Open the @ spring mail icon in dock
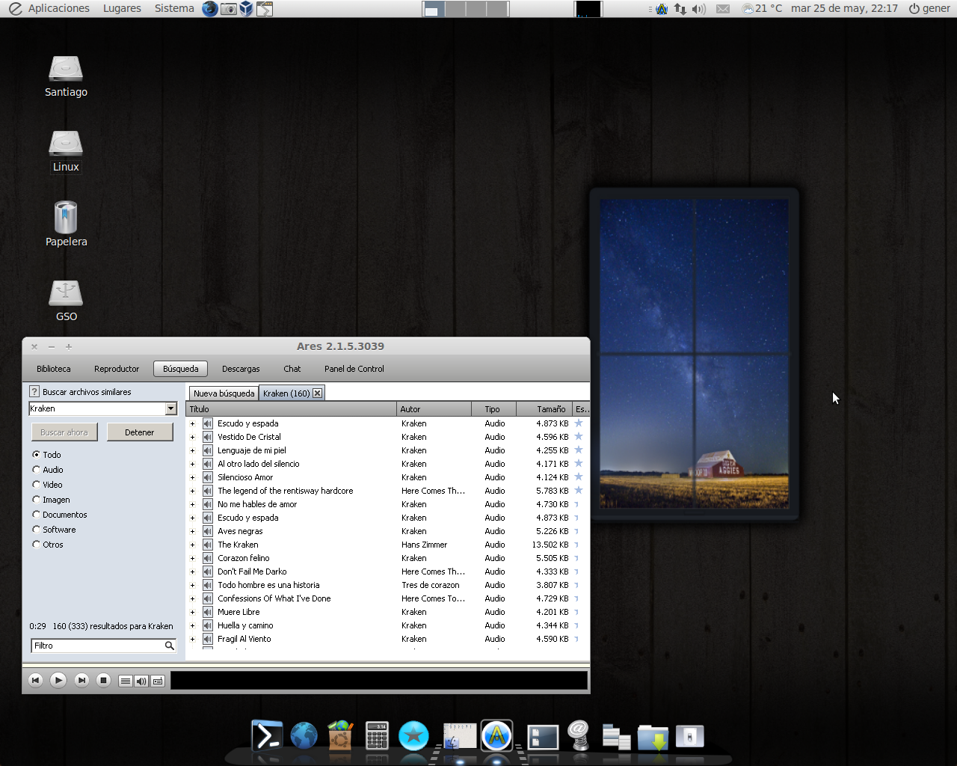The image size is (957, 766). (578, 735)
